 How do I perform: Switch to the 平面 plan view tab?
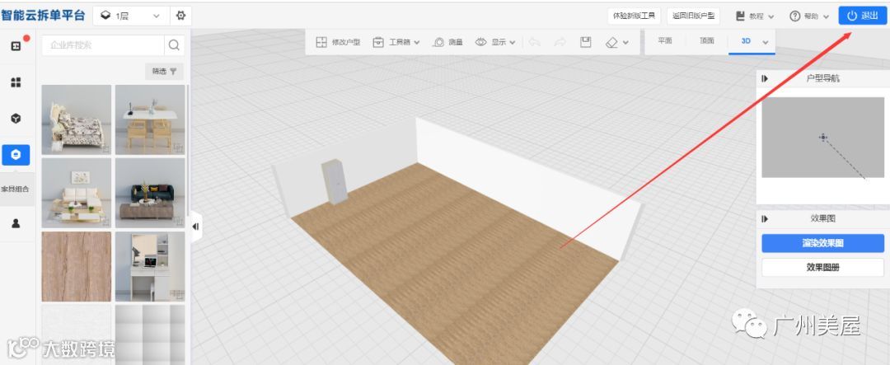coord(665,41)
